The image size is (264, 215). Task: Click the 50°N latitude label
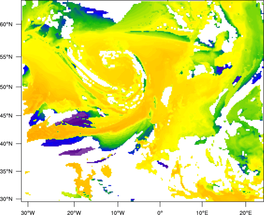(6, 87)
